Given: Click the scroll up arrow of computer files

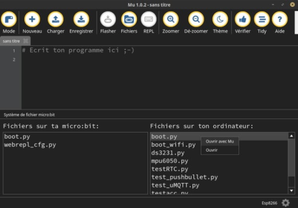Looking at the screenshot, I should (291, 136).
